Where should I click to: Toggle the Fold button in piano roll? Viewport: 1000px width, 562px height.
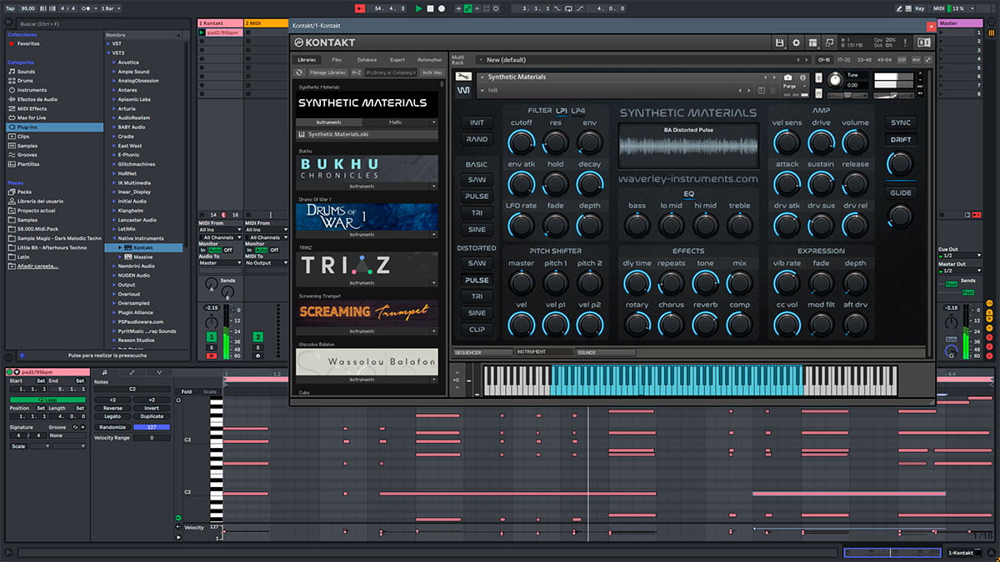click(x=187, y=391)
